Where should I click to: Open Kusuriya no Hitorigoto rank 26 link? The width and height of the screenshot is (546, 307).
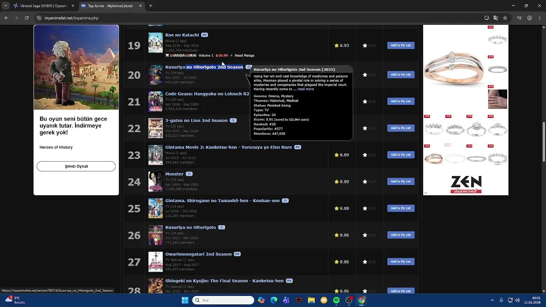click(191, 228)
